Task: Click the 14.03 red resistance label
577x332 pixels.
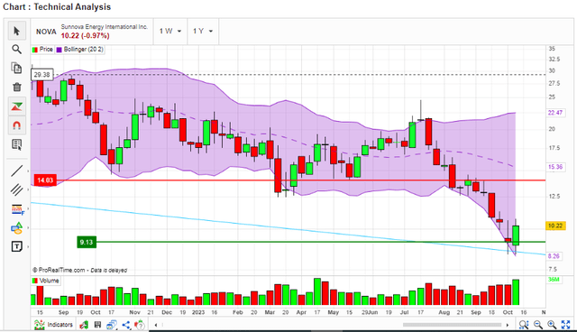Action: point(45,180)
